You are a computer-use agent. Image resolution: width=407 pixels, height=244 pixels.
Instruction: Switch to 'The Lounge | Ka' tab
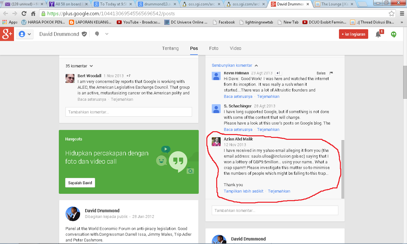pos(335,4)
